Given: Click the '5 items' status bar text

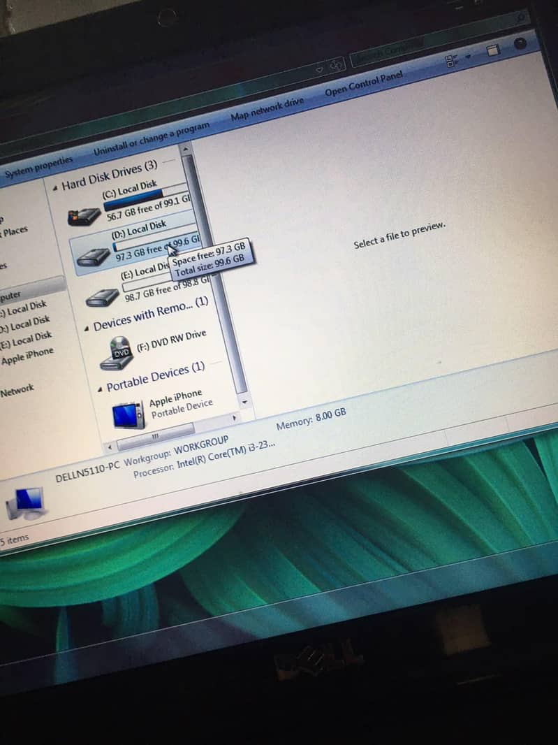Looking at the screenshot, I should tap(14, 540).
